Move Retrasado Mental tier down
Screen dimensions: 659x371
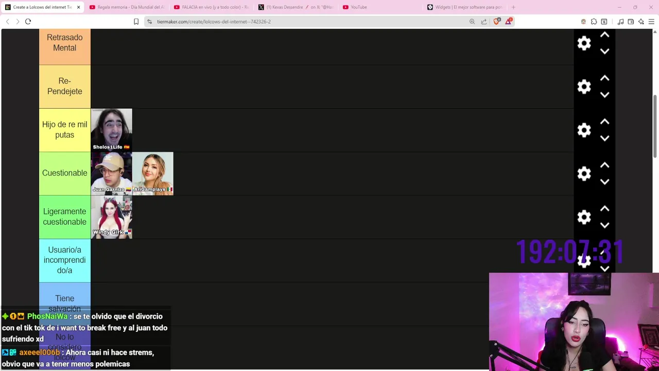(605, 51)
